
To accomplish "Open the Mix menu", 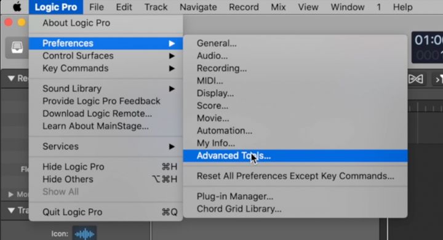I will tap(278, 7).
